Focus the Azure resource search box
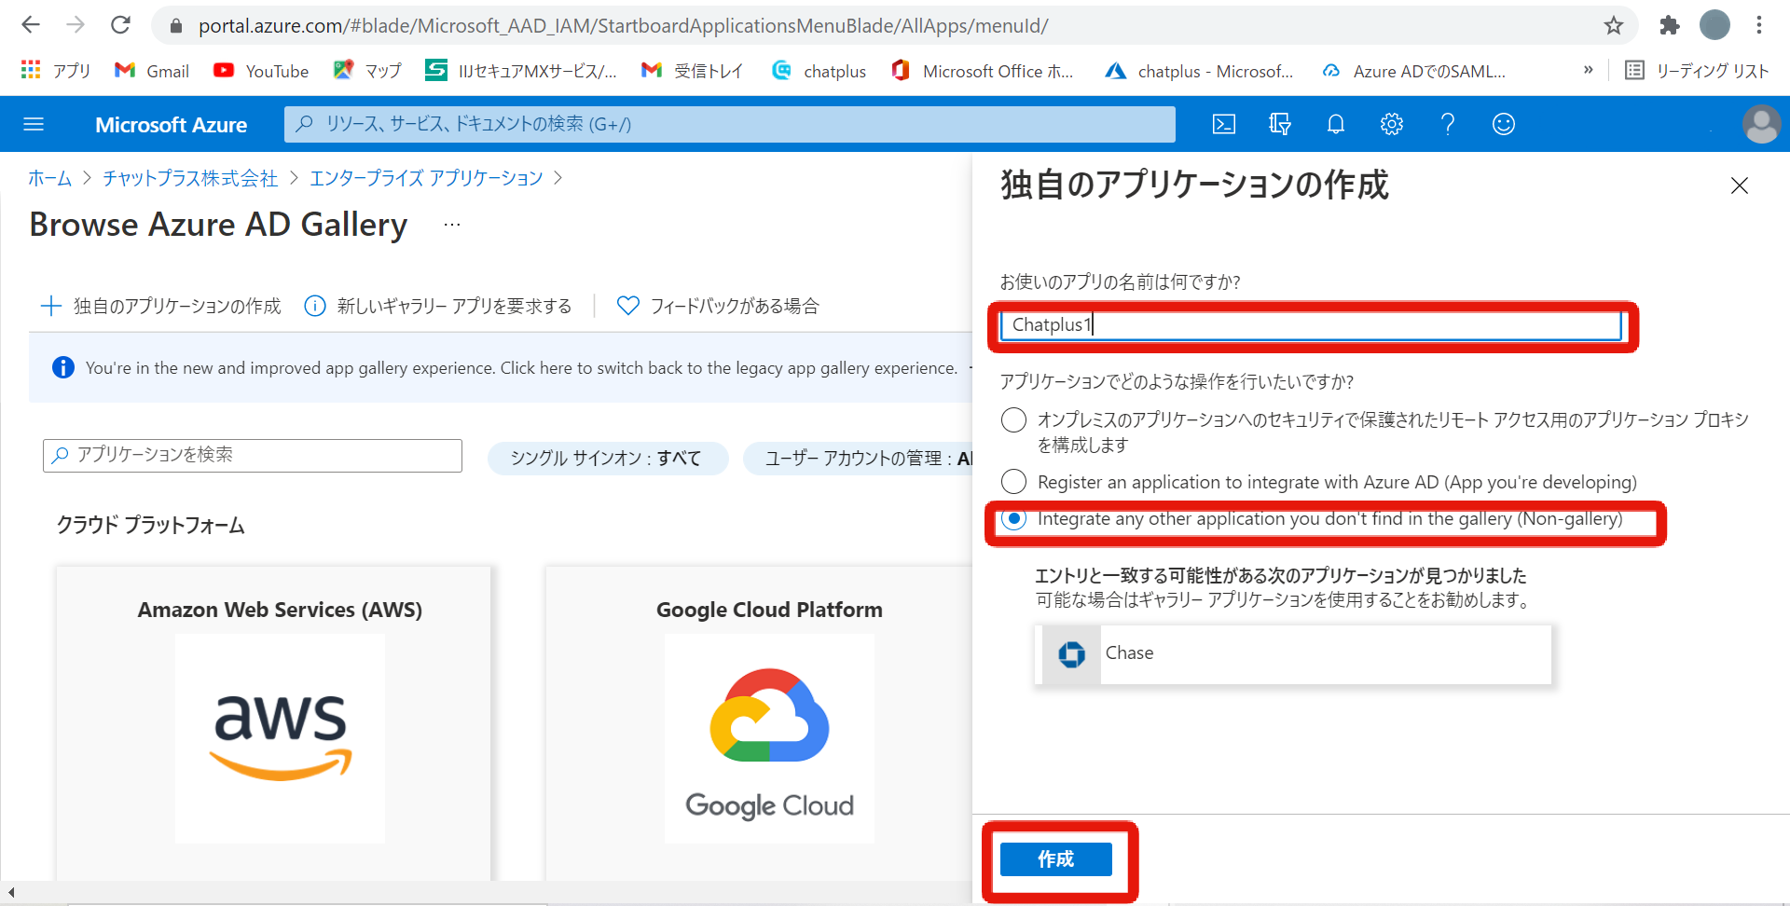The width and height of the screenshot is (1790, 906). pyautogui.click(x=729, y=124)
